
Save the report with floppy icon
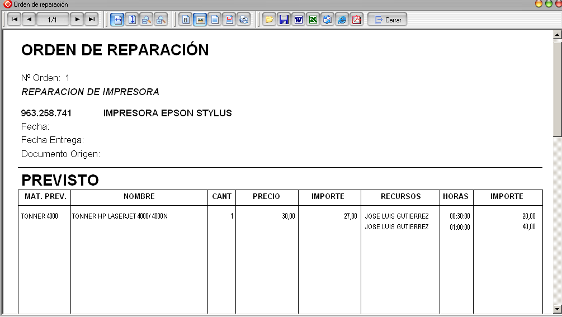[x=284, y=20]
